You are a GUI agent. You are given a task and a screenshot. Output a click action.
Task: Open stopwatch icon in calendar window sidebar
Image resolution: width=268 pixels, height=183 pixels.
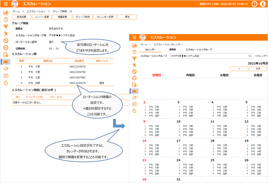click(134, 111)
